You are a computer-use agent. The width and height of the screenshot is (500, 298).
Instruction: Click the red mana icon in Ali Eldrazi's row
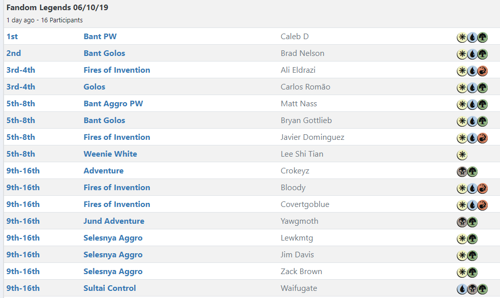(x=482, y=71)
